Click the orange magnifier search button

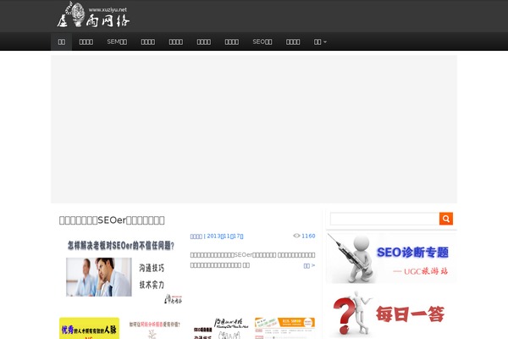(446, 219)
